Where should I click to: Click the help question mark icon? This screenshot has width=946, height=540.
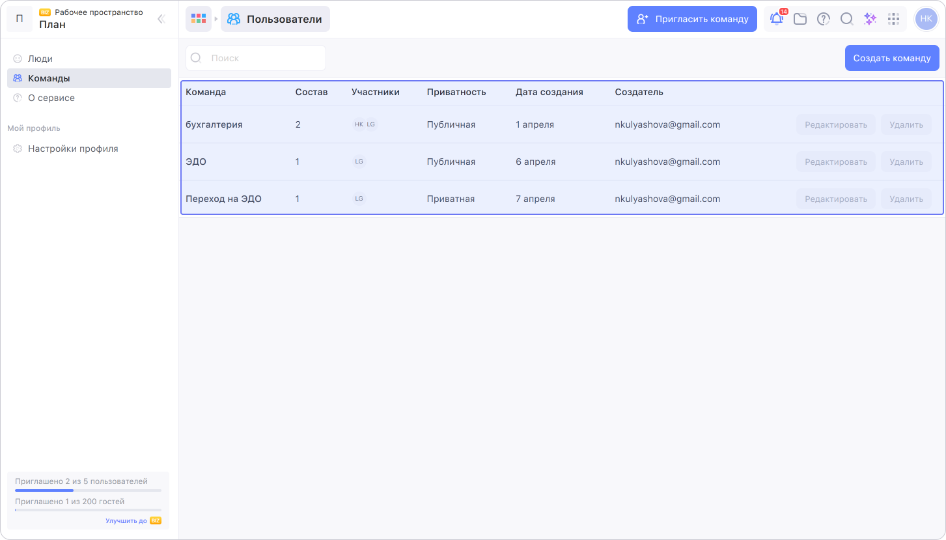click(x=824, y=19)
